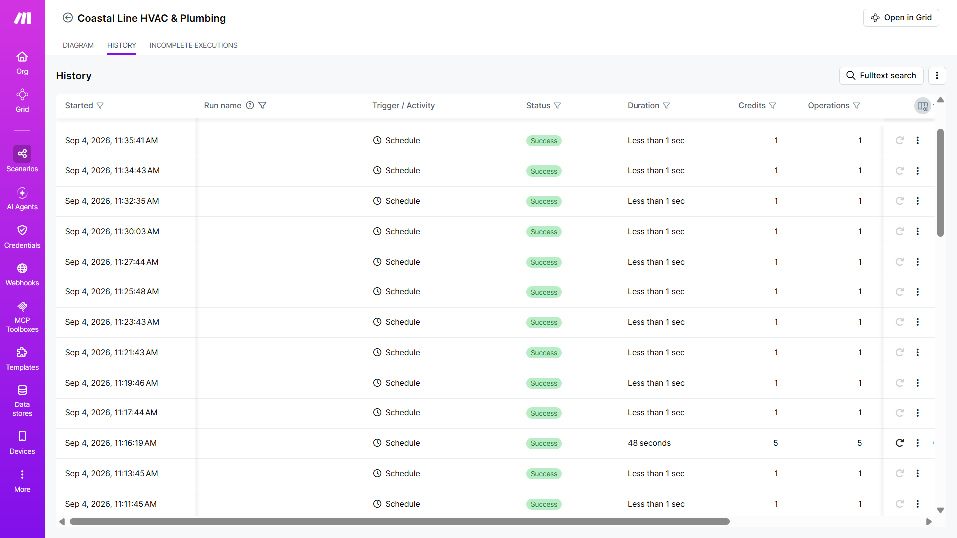Screen dimensions: 957x538
Task: Click Success badge for 11:30:03 AM run
Action: coord(544,232)
